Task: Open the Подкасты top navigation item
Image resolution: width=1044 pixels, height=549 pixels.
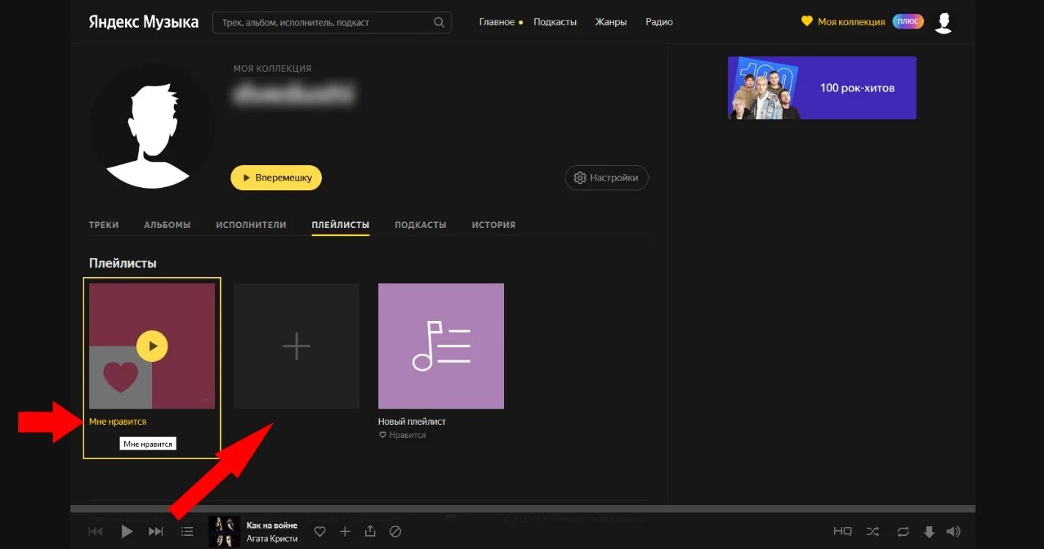Action: coord(555,22)
